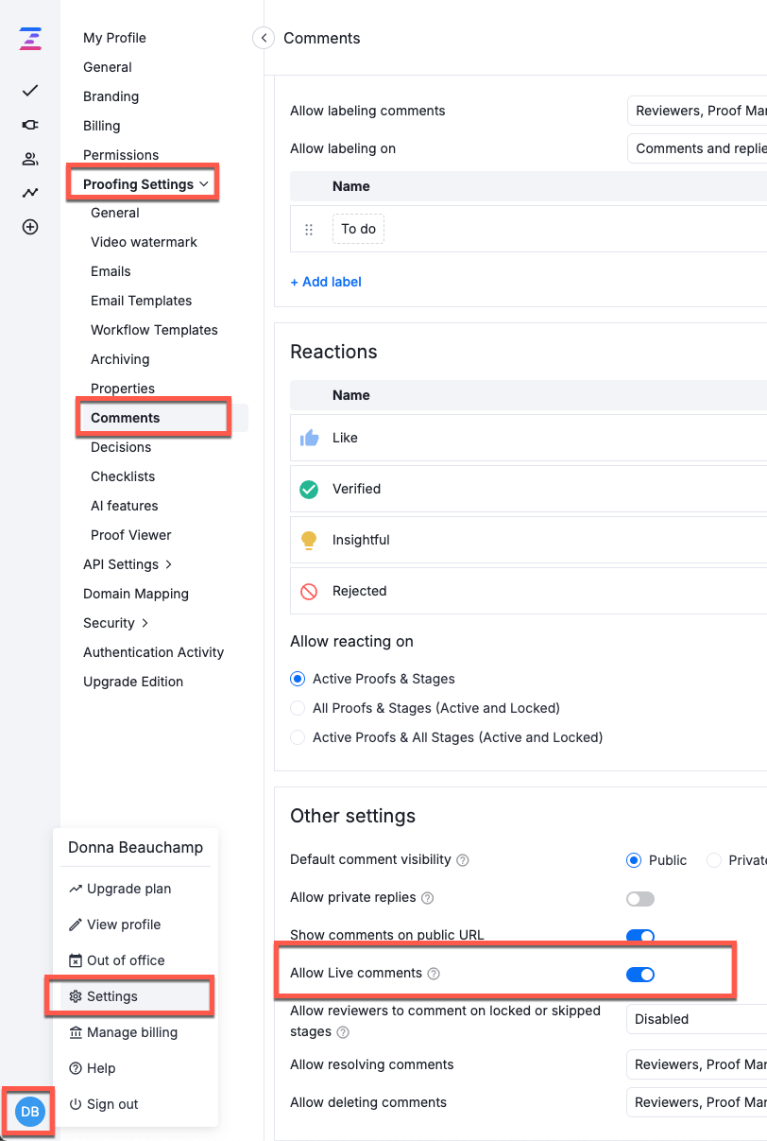Click the question icon beside Help
The height and width of the screenshot is (1141, 767).
pos(76,1068)
